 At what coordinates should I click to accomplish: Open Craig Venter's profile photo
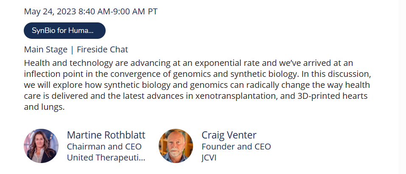tap(176, 146)
